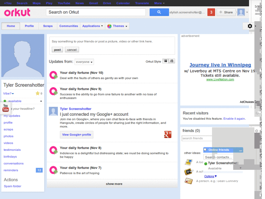Click show more updates

click(112, 184)
